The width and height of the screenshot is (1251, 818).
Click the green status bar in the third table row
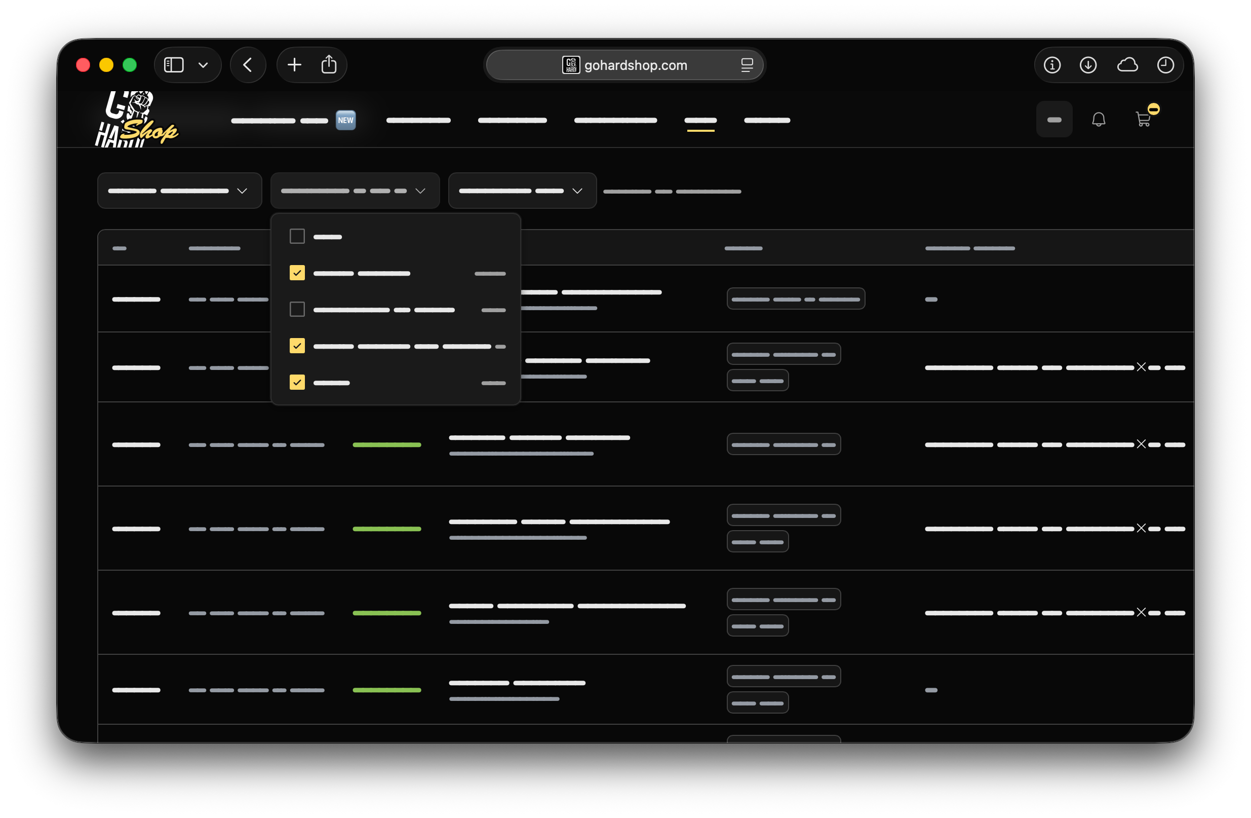[x=387, y=445]
